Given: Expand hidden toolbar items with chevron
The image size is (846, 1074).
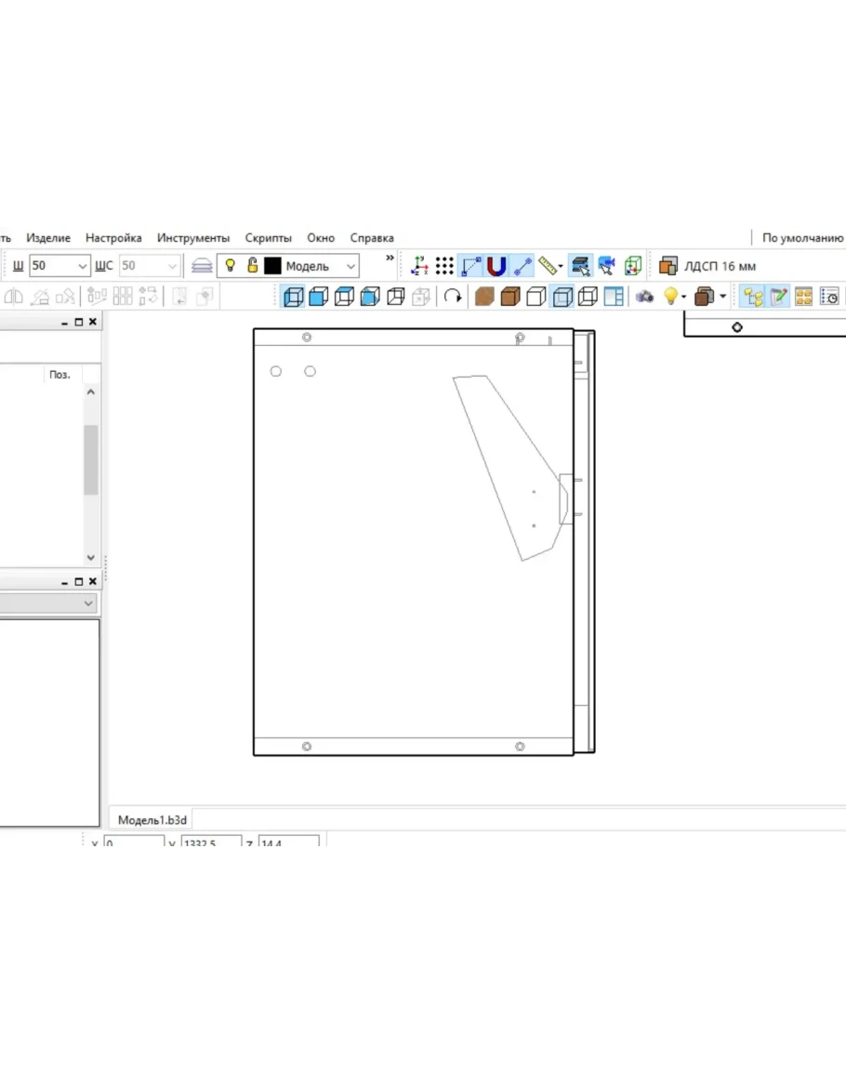Looking at the screenshot, I should [390, 259].
